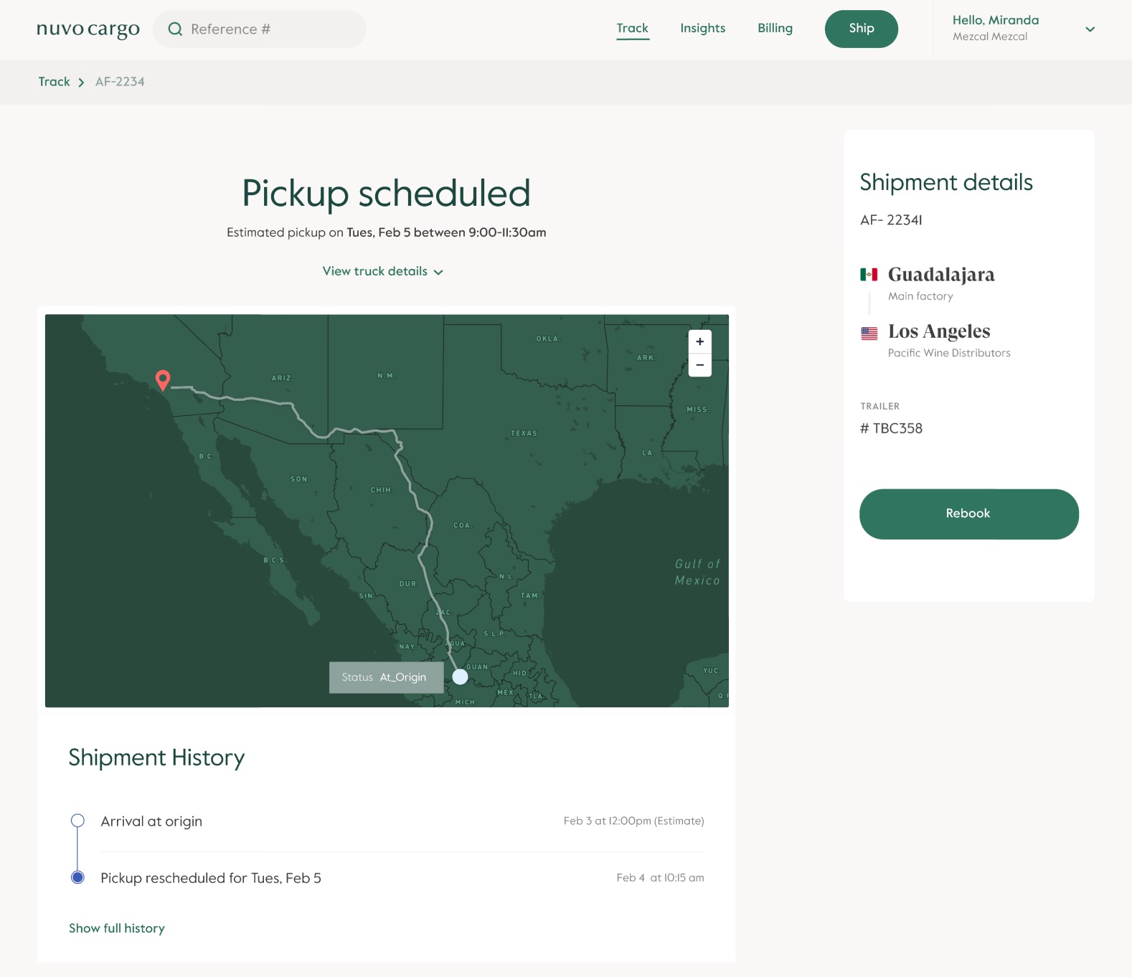Click the Rebook button
This screenshot has height=977, width=1132.
pos(968,514)
